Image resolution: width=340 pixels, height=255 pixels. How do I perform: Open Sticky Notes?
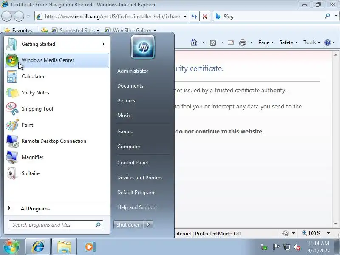(57, 93)
